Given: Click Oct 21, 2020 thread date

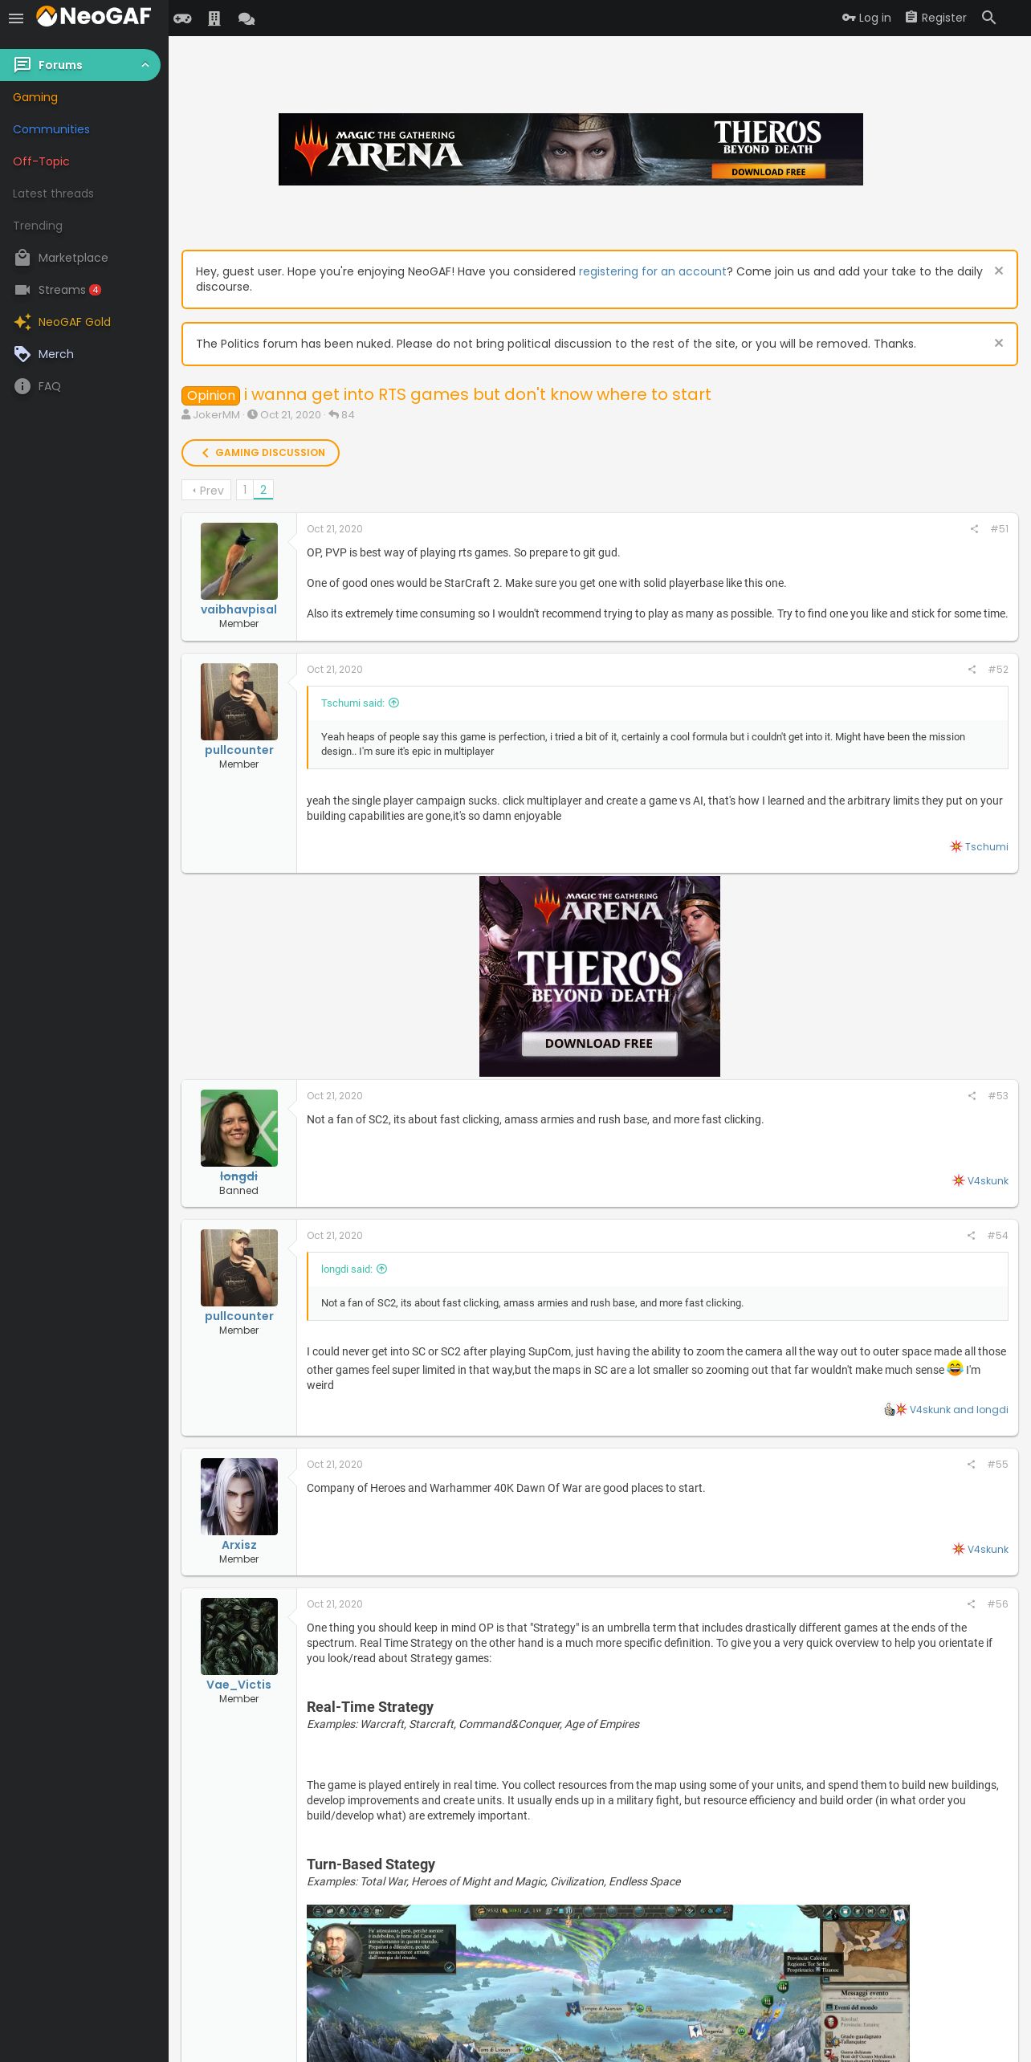Looking at the screenshot, I should [290, 415].
